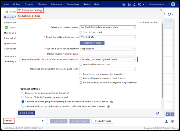Toggle Round off quantity values in QuickBooks

pyautogui.click(x=81, y=78)
